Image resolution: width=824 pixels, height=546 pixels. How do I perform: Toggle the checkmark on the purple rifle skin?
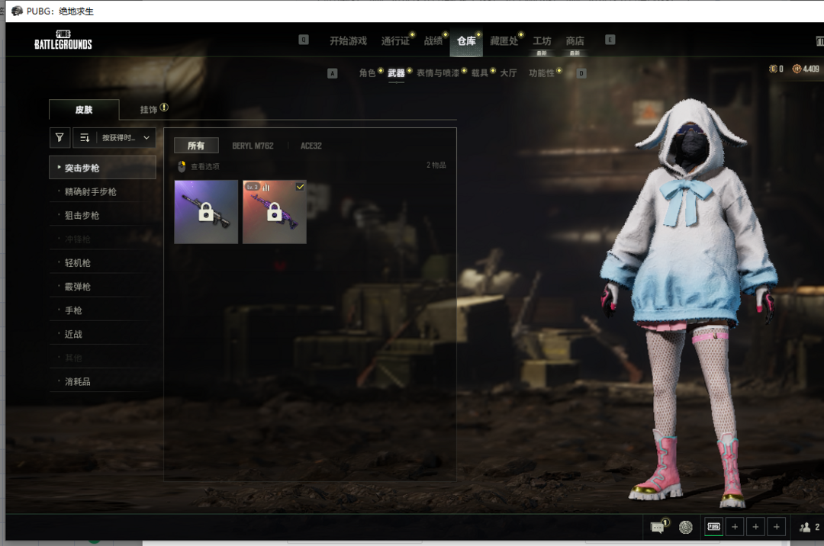pos(300,187)
